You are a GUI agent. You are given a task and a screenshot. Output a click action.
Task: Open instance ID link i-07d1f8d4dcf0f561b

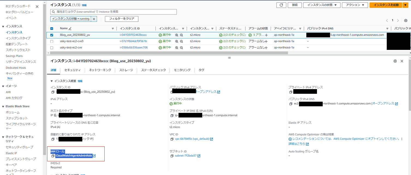click(133, 41)
